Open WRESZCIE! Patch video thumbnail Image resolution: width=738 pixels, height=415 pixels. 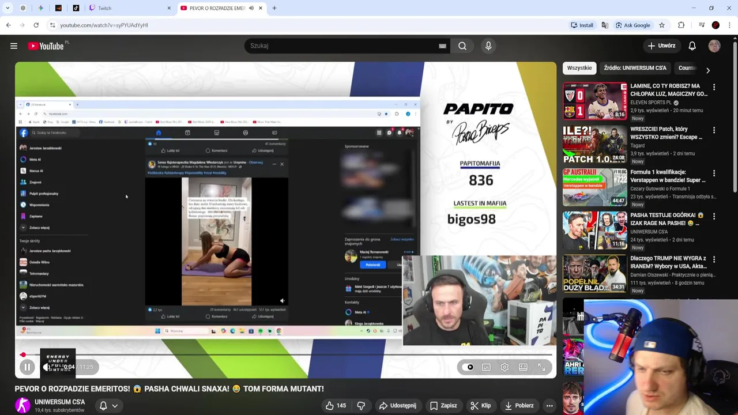pyautogui.click(x=594, y=144)
